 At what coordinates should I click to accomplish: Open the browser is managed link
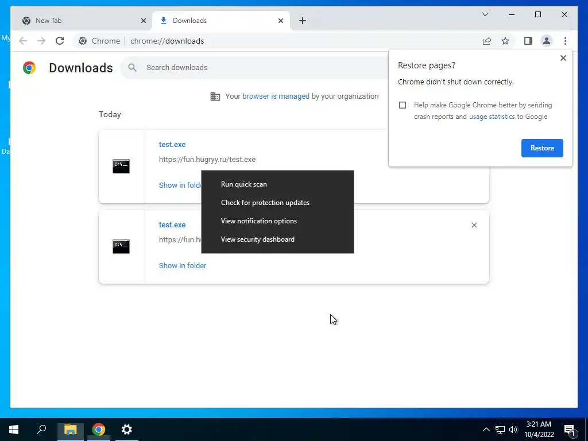276,96
